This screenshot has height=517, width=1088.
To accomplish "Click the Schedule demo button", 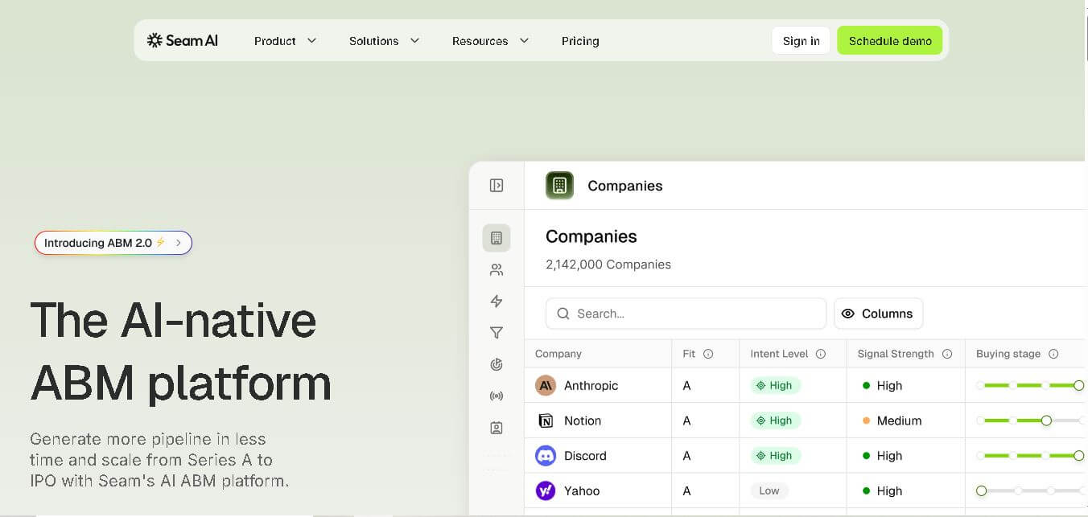I will 890,41.
